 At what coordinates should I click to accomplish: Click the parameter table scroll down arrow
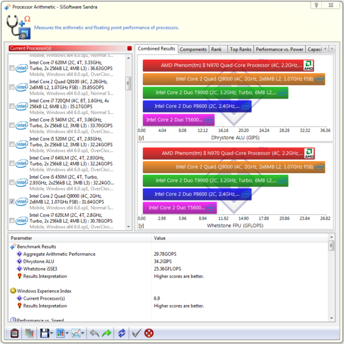331,318
